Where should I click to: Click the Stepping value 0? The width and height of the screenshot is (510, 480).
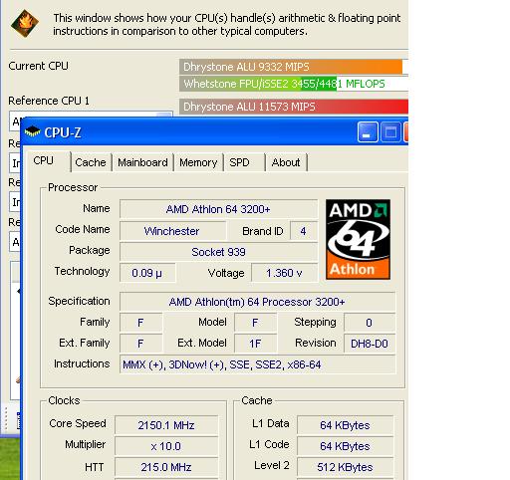370,323
